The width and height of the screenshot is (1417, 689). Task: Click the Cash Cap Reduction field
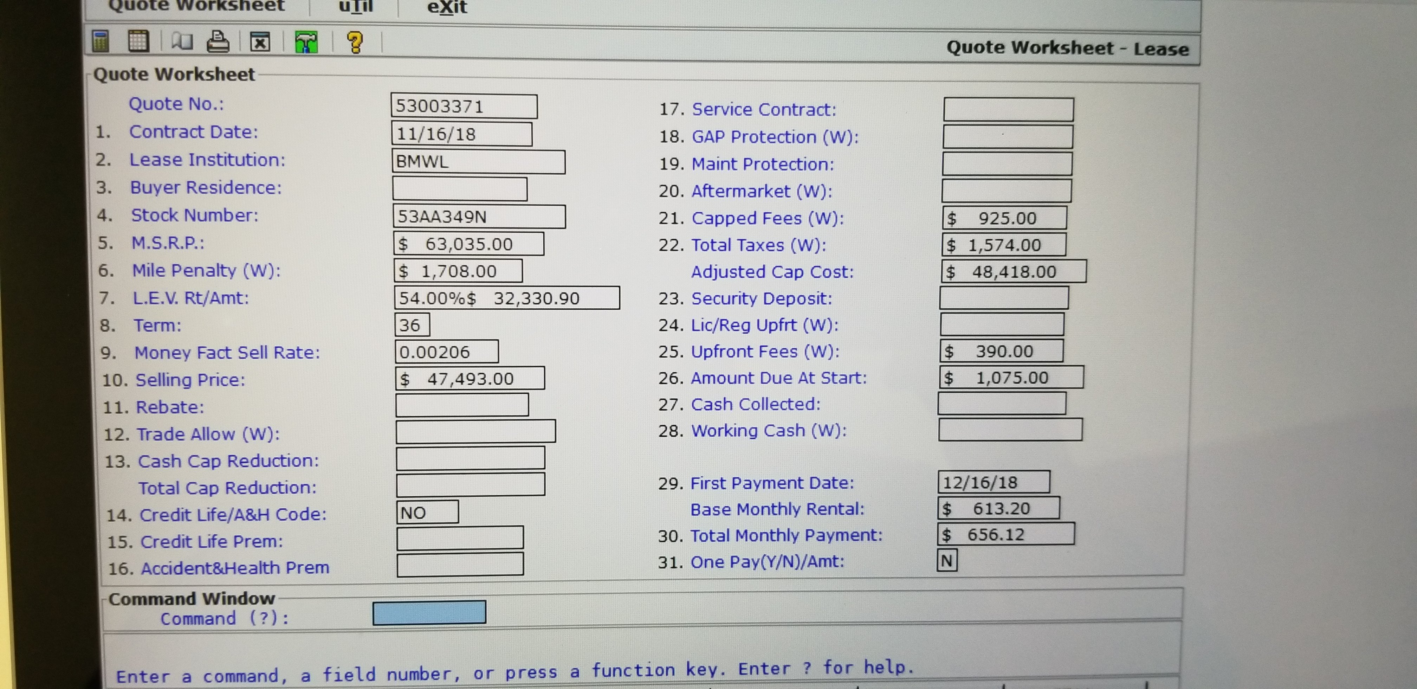click(470, 458)
